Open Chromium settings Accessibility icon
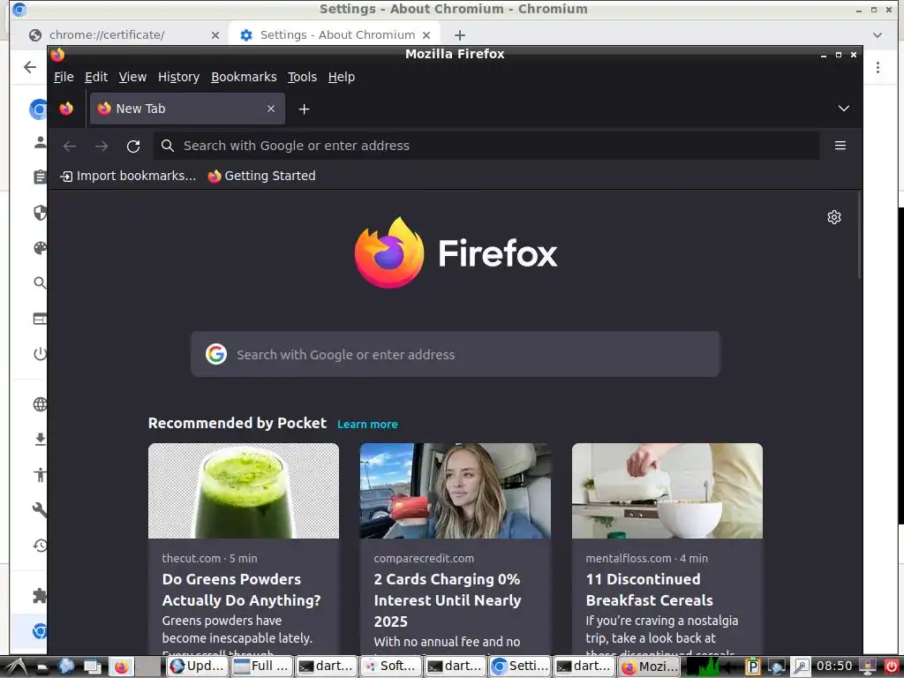 [40, 474]
